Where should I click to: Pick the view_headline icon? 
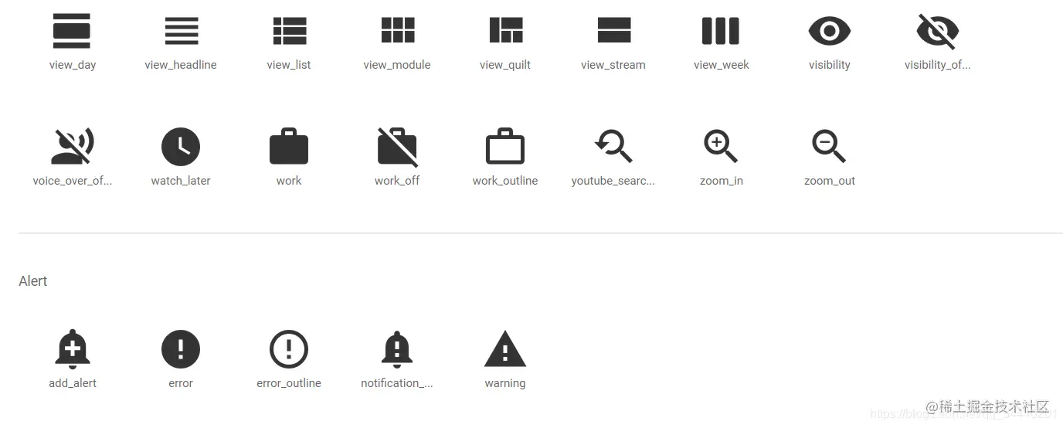(x=181, y=31)
